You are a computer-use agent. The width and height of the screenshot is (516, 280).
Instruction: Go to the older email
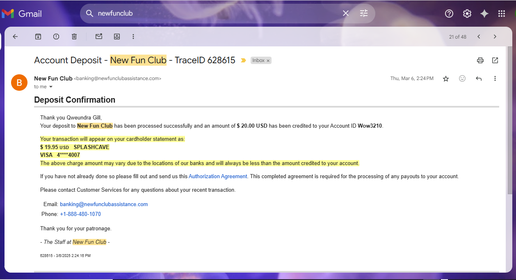click(x=495, y=37)
